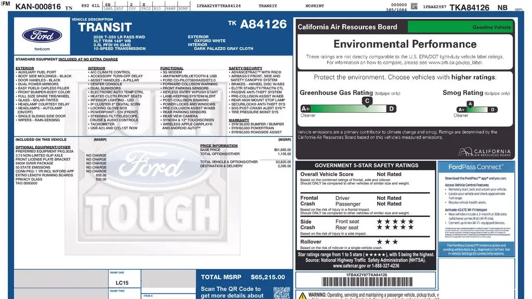
Task: Click the Smog Rating label
Action: pyautogui.click(x=463, y=92)
